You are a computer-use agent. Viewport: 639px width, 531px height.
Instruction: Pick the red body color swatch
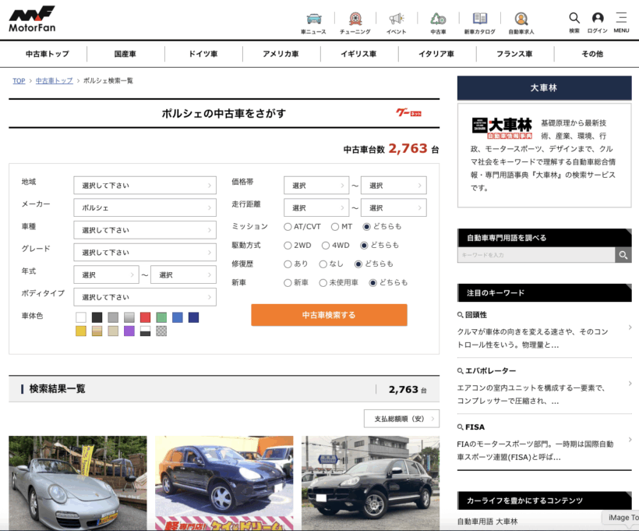145,317
